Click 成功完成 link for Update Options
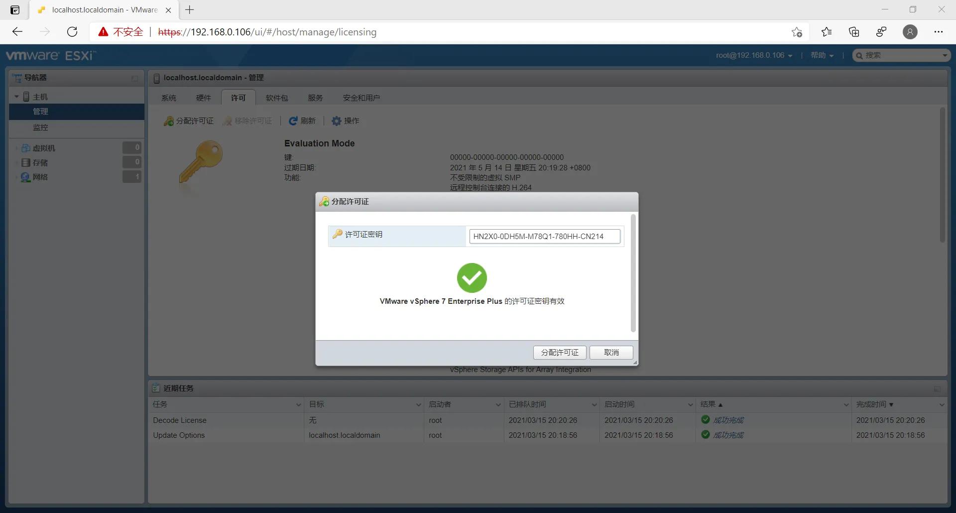 pyautogui.click(x=728, y=435)
